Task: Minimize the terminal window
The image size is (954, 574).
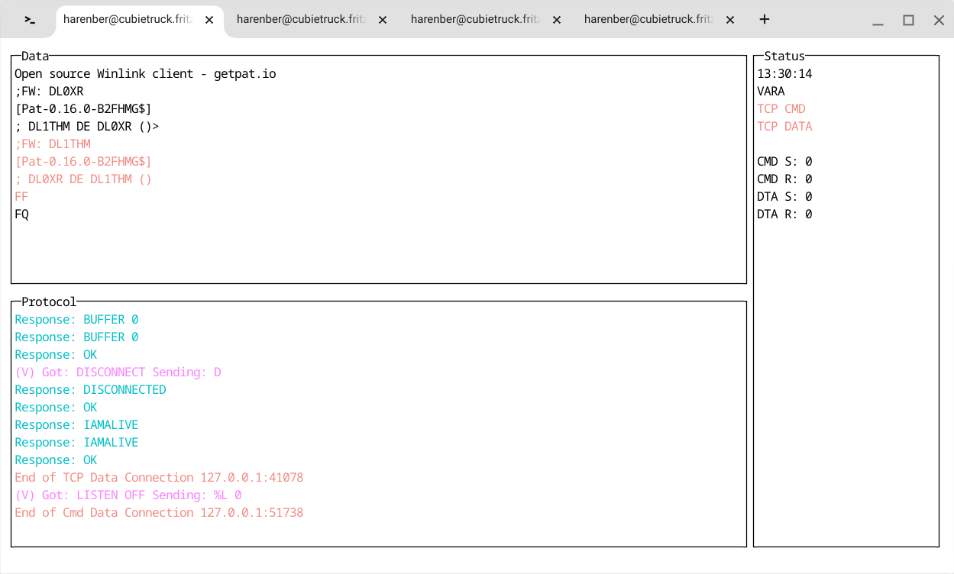Action: 878,20
